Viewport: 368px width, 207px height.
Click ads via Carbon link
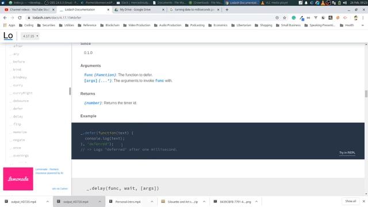point(60,189)
